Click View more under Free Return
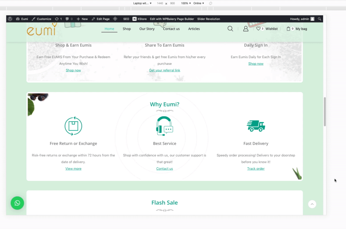Viewport: 346px width, 229px height. coord(73,168)
